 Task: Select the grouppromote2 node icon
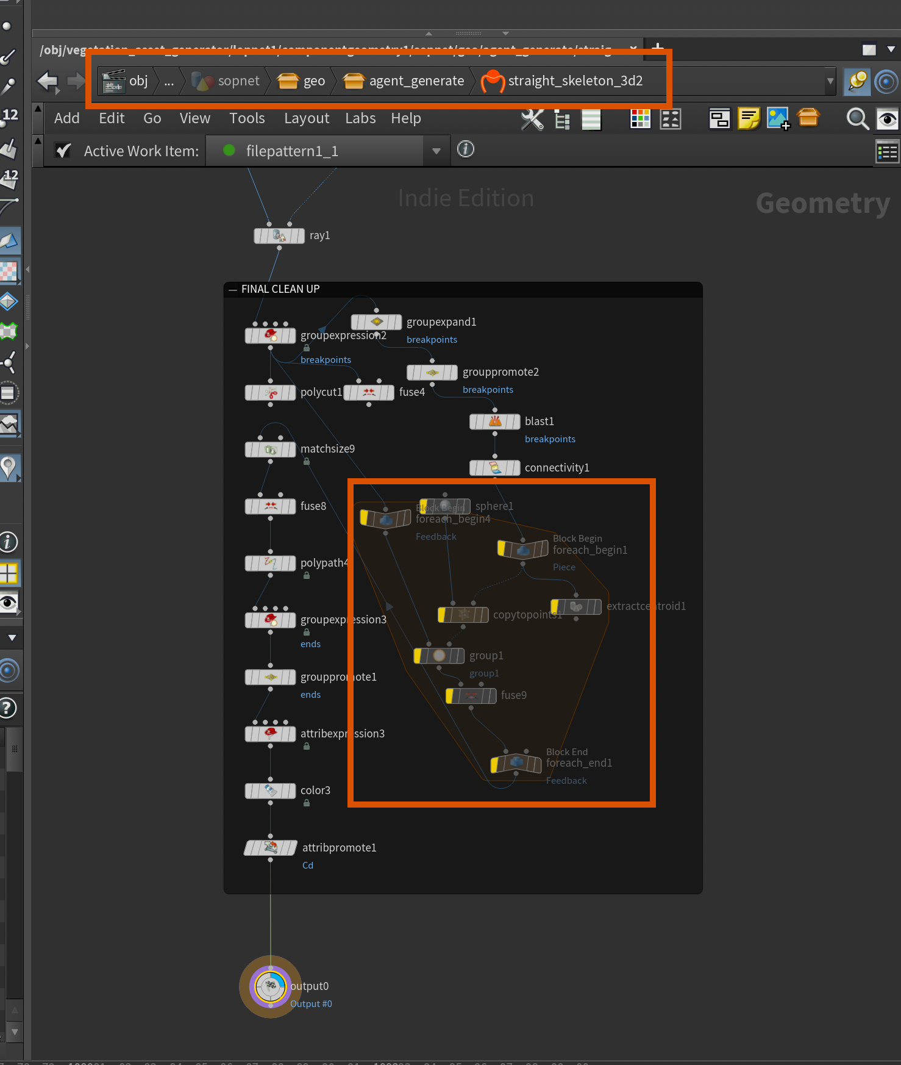pos(432,372)
